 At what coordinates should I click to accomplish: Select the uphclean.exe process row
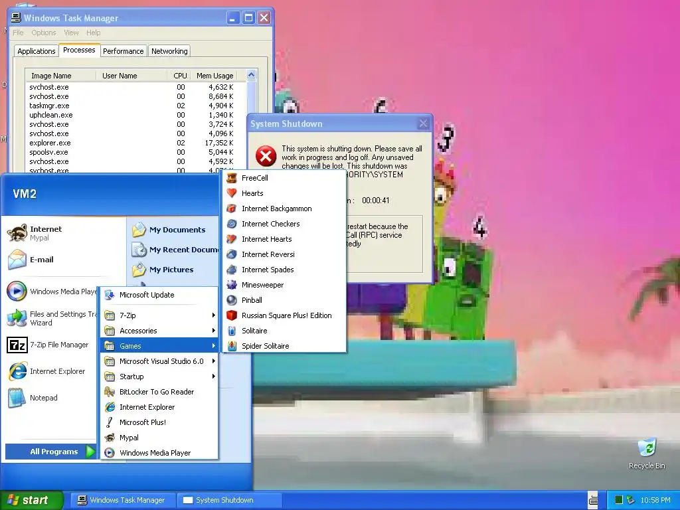tap(135, 115)
